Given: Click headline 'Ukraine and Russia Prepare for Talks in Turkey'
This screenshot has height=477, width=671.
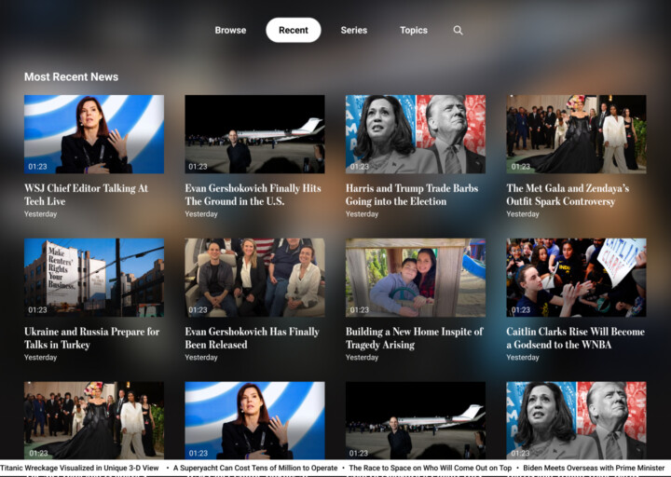Looking at the screenshot, I should [91, 338].
